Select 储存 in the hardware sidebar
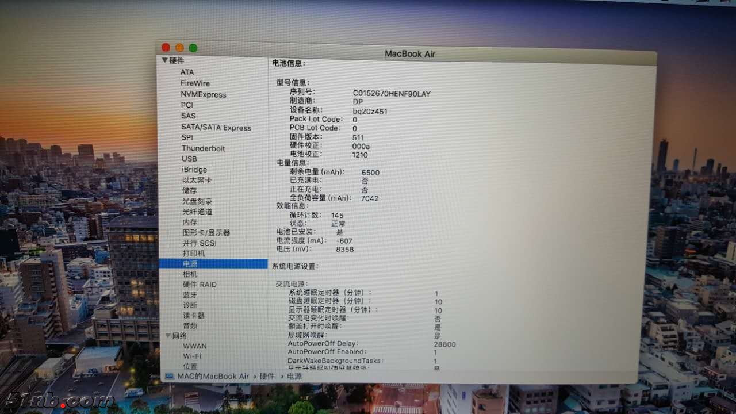Viewport: 736px width, 414px height. [x=189, y=190]
